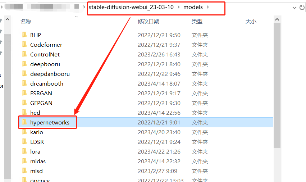The width and height of the screenshot is (306, 182).
Task: Sort by 名称 column header
Action: [26, 22]
